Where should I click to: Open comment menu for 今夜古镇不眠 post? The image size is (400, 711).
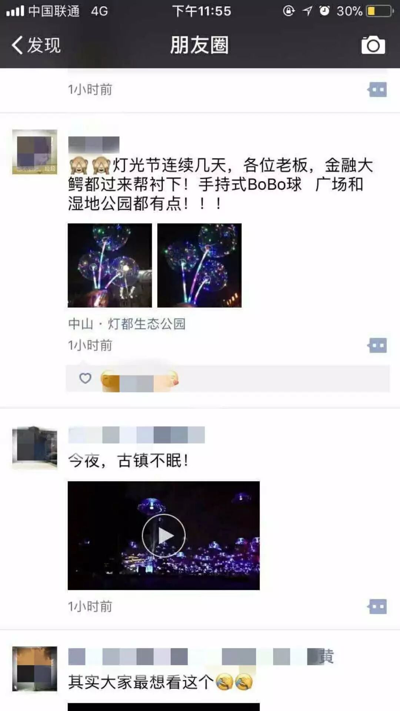click(x=377, y=607)
